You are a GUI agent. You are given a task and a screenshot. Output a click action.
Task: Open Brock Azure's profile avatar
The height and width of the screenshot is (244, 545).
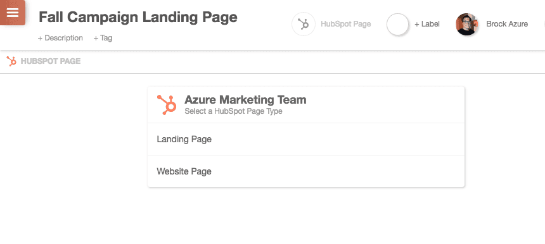[467, 24]
